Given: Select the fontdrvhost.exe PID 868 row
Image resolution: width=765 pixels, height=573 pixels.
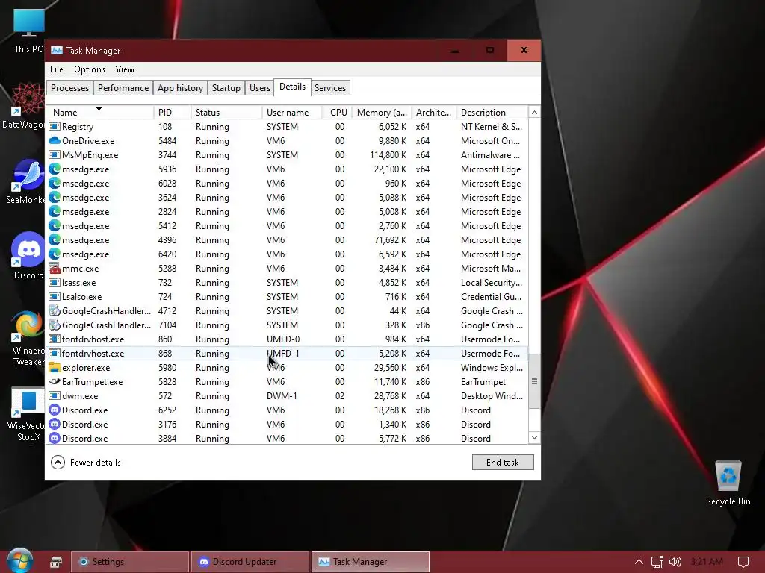Looking at the screenshot, I should pyautogui.click(x=288, y=353).
